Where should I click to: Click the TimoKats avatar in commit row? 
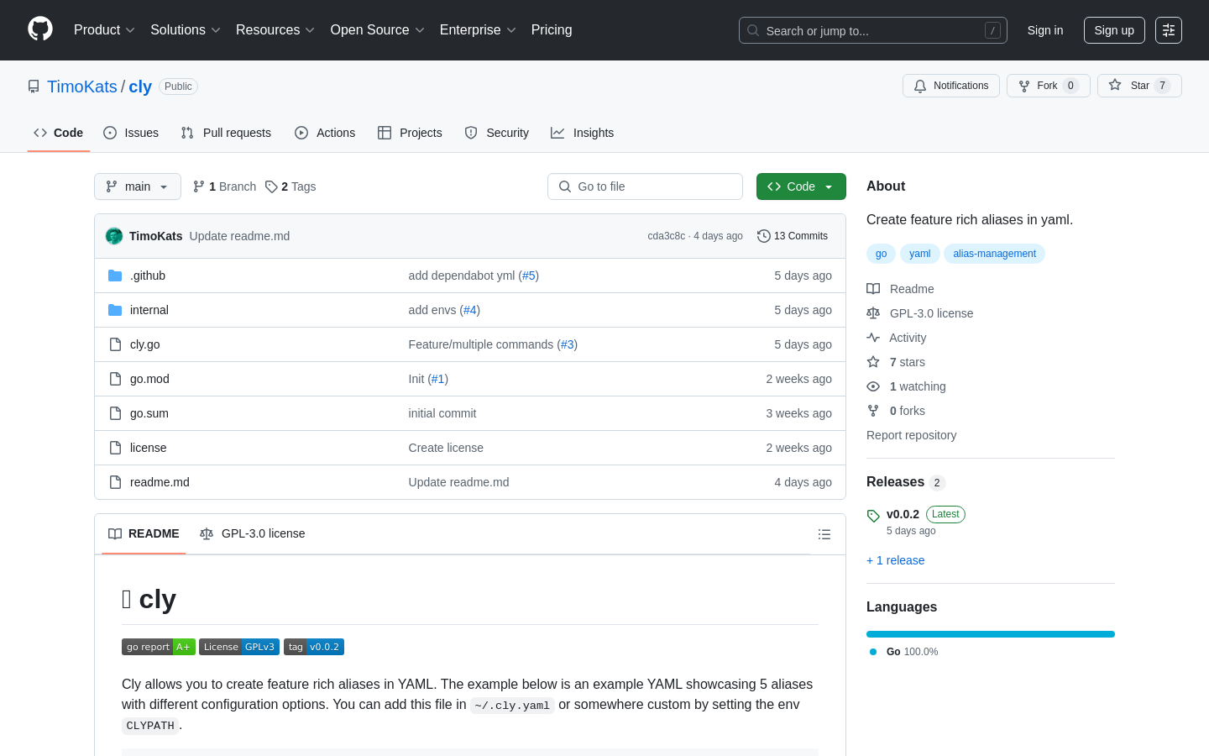point(114,236)
